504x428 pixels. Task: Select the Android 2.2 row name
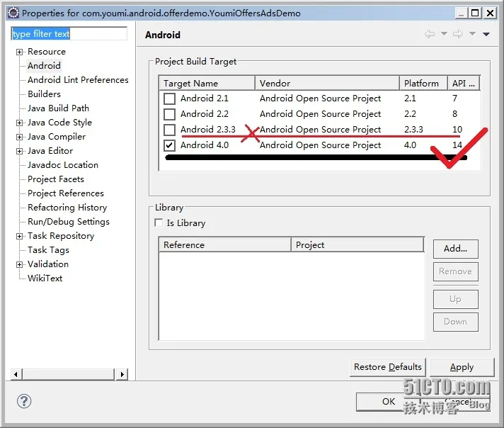click(205, 114)
